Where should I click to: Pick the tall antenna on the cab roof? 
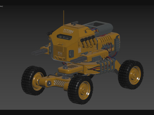(x=64, y=18)
